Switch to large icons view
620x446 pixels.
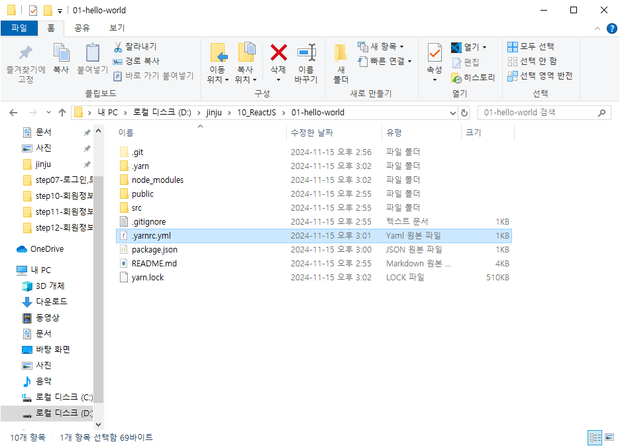point(609,437)
